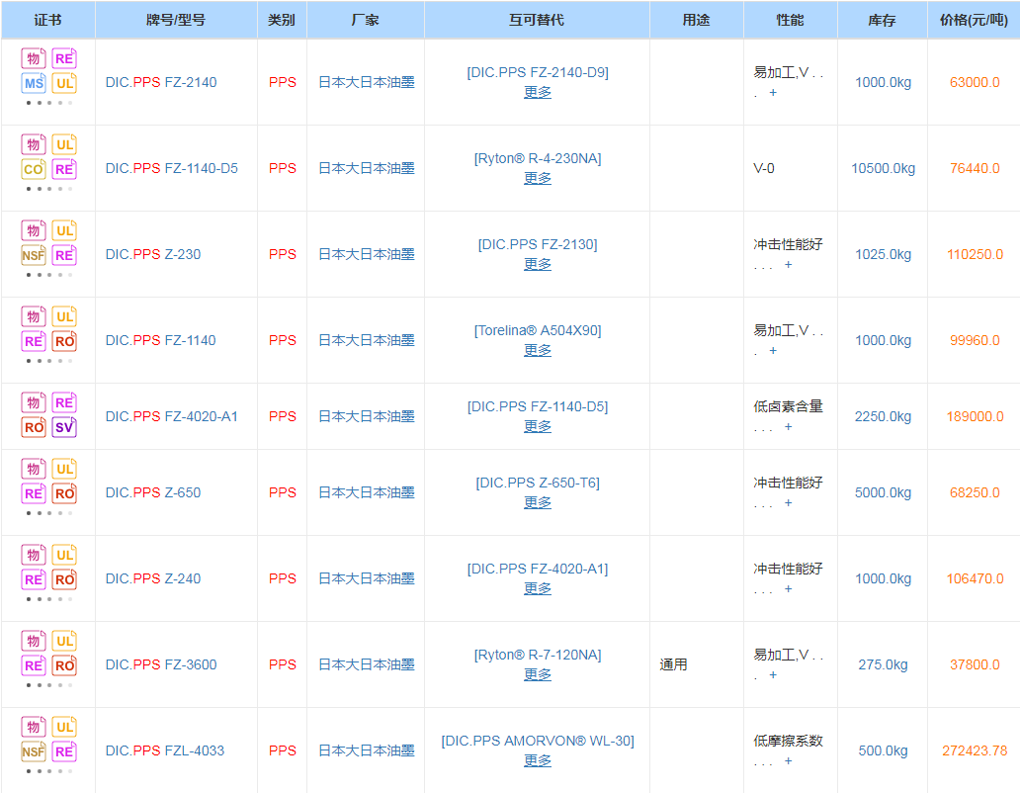The height and width of the screenshot is (793, 1020).
Task: Expand performance details plus for FZ-2140
Action: pos(773,93)
